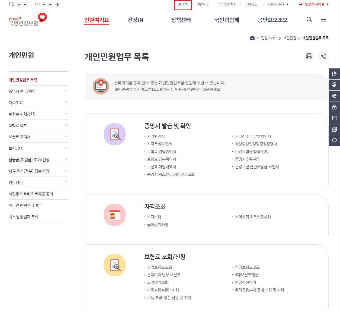Decrease sound volume with minus button
This screenshot has width=340, height=315.
[50, 4]
